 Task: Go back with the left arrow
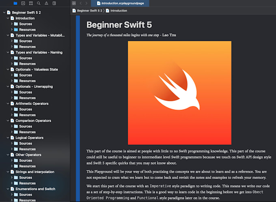(81, 3)
